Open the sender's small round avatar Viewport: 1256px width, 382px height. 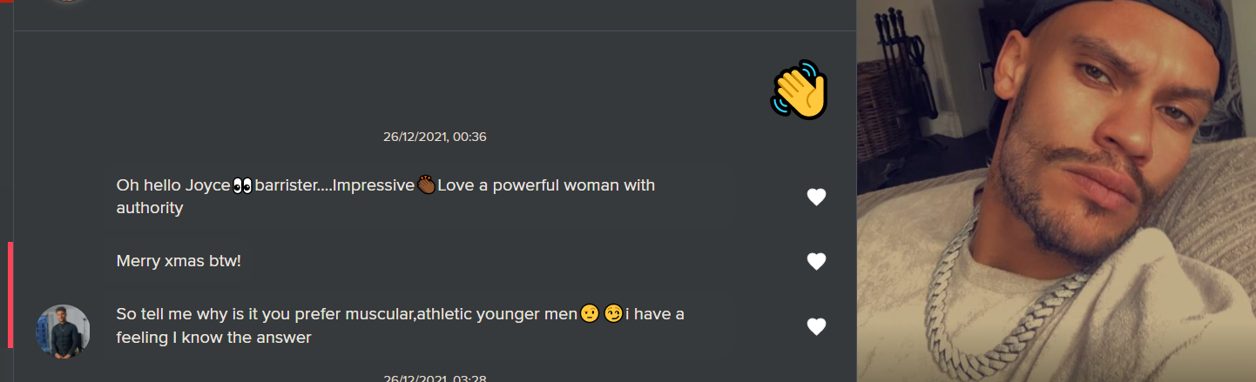pos(63,331)
